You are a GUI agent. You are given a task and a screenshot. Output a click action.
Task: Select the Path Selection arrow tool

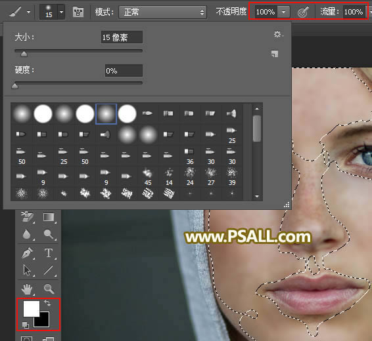(28, 270)
